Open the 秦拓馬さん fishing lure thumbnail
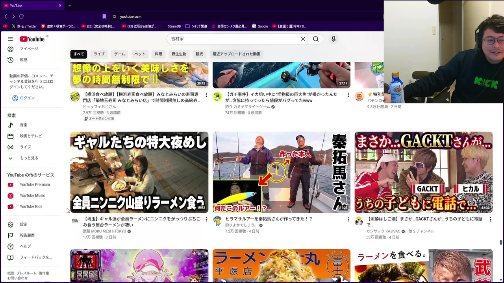 click(x=282, y=172)
